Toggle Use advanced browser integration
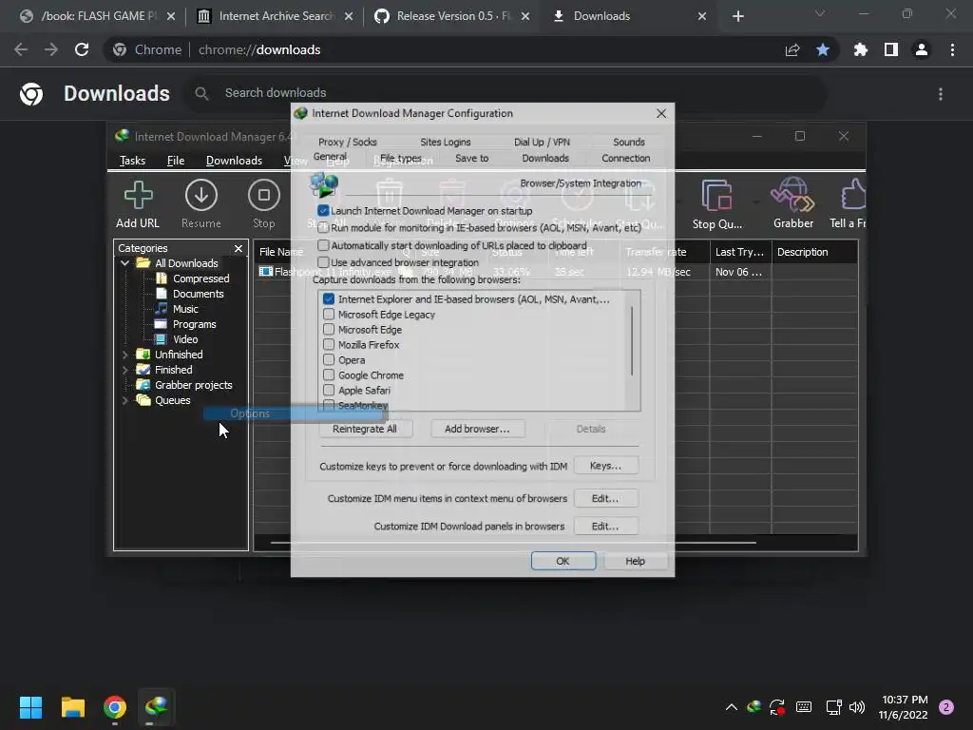 click(323, 262)
